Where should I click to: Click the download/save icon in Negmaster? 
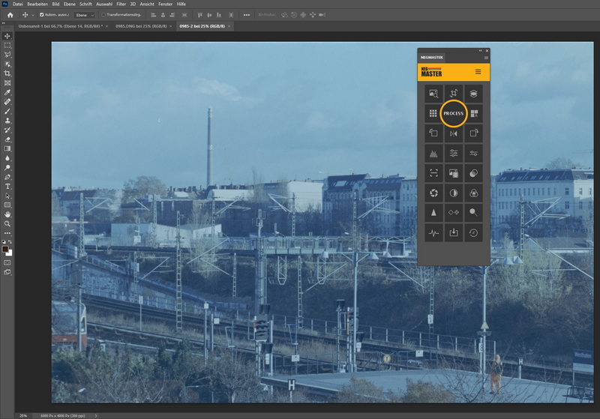(454, 233)
